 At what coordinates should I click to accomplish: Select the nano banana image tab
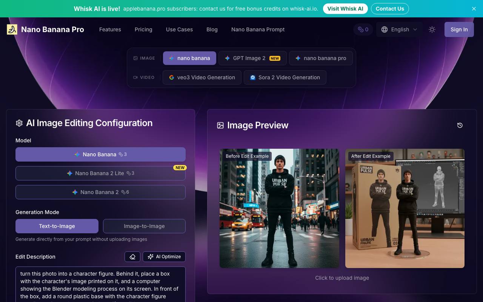tap(189, 58)
